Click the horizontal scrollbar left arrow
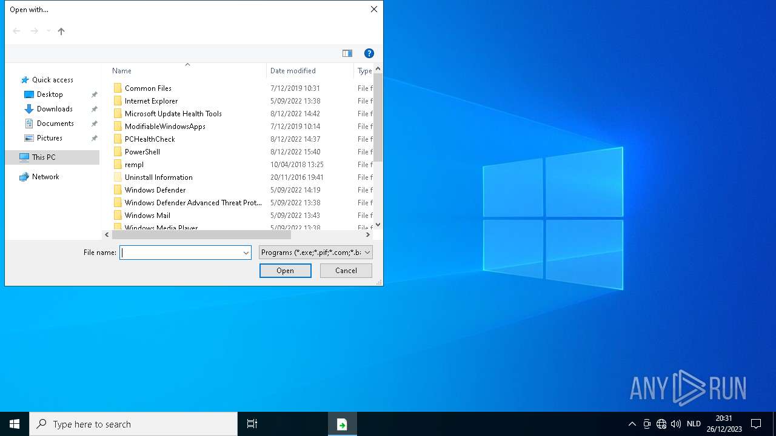Screen dimensions: 776x436 [x=107, y=234]
